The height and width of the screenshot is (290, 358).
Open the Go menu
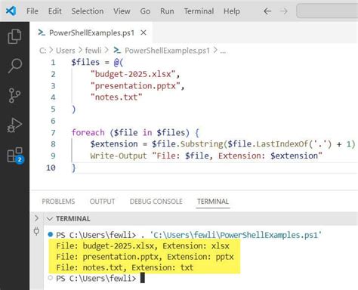pyautogui.click(x=145, y=11)
